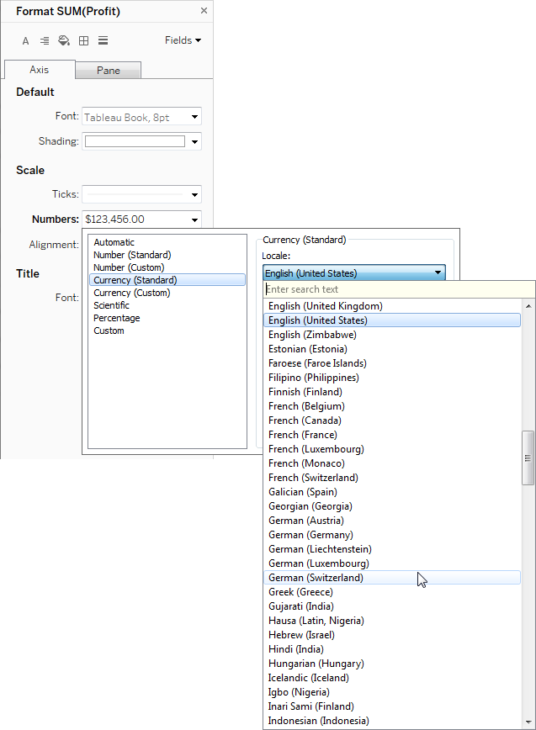Select German (Switzerland) locale
This screenshot has height=730, width=536.
pyautogui.click(x=316, y=578)
